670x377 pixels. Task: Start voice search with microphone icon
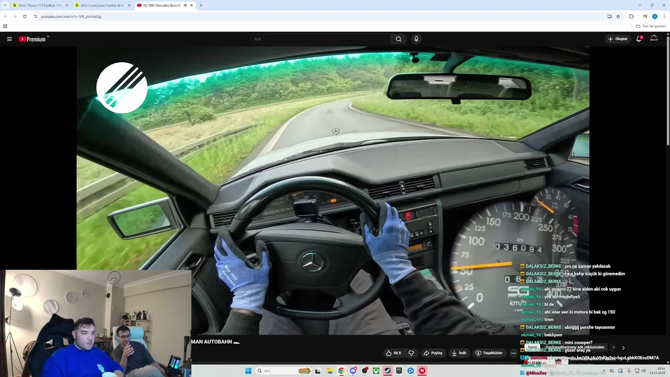pos(416,39)
